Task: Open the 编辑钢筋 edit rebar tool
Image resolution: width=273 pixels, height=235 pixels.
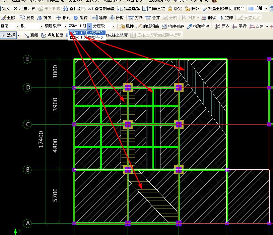Action: tap(148, 26)
